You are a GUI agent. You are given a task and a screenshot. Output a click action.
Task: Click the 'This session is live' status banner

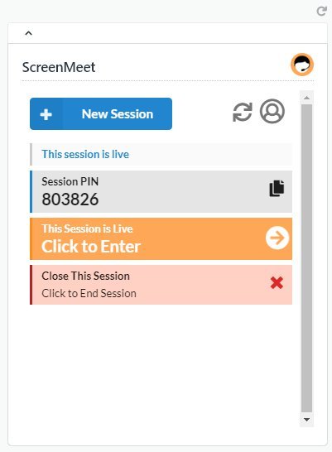click(x=161, y=154)
